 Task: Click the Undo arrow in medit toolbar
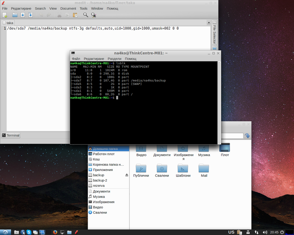point(41,15)
